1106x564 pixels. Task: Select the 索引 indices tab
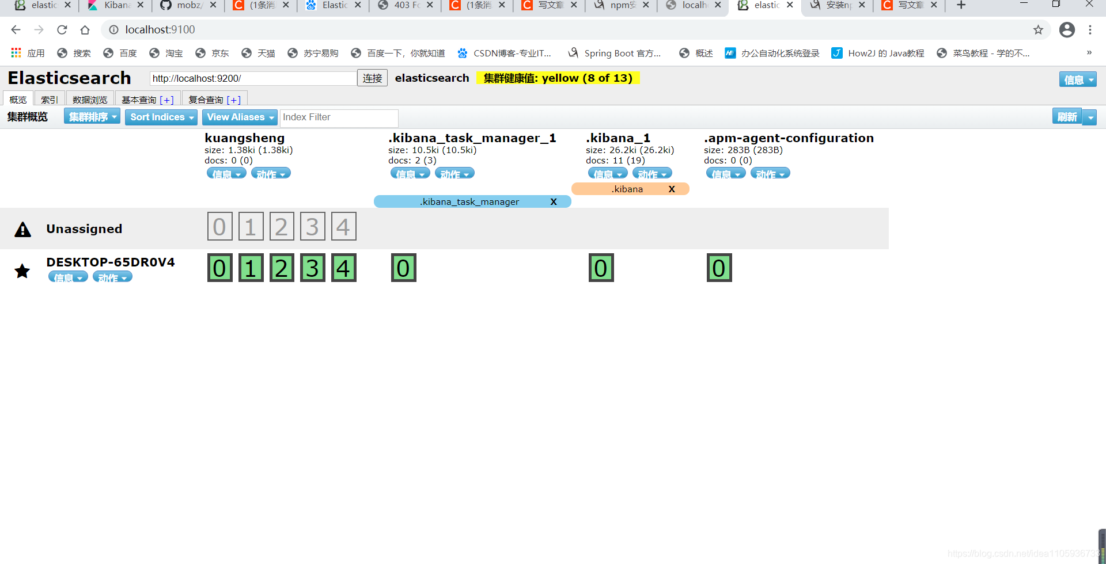[x=49, y=99]
